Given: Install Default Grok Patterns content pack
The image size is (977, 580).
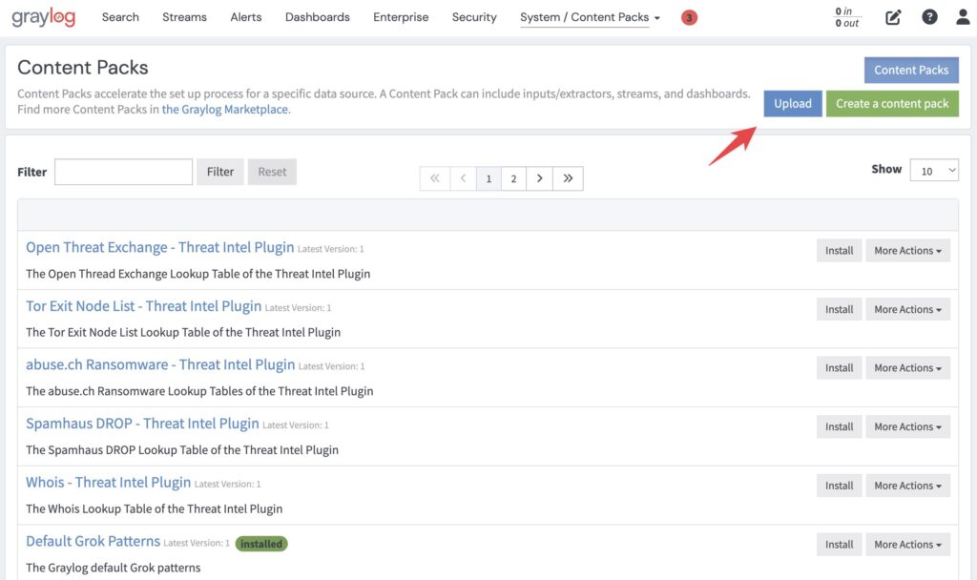Looking at the screenshot, I should [x=840, y=544].
